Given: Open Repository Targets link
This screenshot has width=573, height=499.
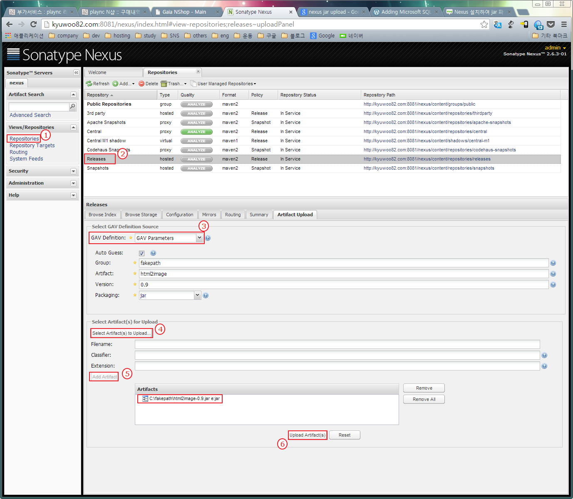Looking at the screenshot, I should [x=32, y=146].
